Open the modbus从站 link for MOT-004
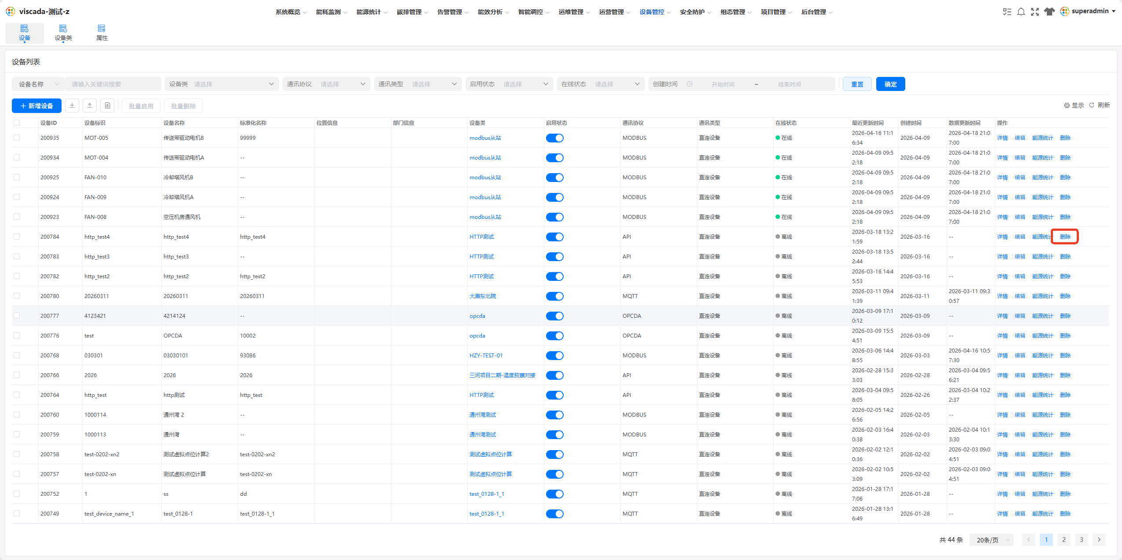This screenshot has width=1122, height=560. tap(485, 158)
